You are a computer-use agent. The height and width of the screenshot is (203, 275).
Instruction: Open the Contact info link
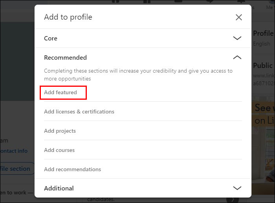coord(14,151)
